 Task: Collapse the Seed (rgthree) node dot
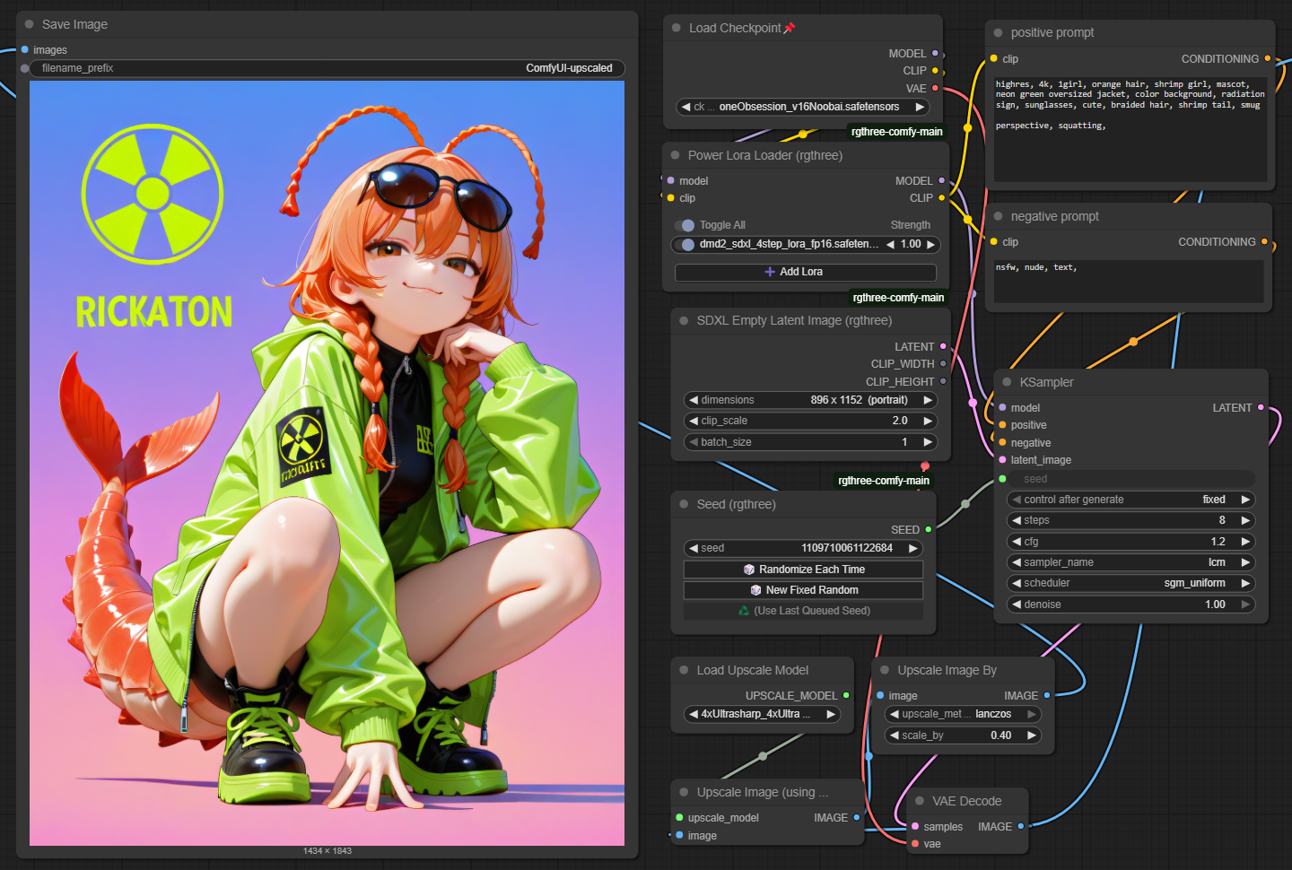pyautogui.click(x=685, y=504)
